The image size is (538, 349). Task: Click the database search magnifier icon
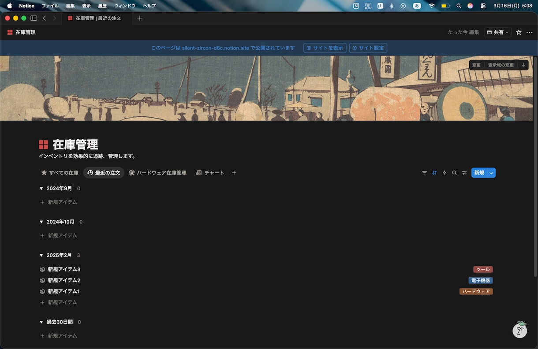tap(454, 173)
